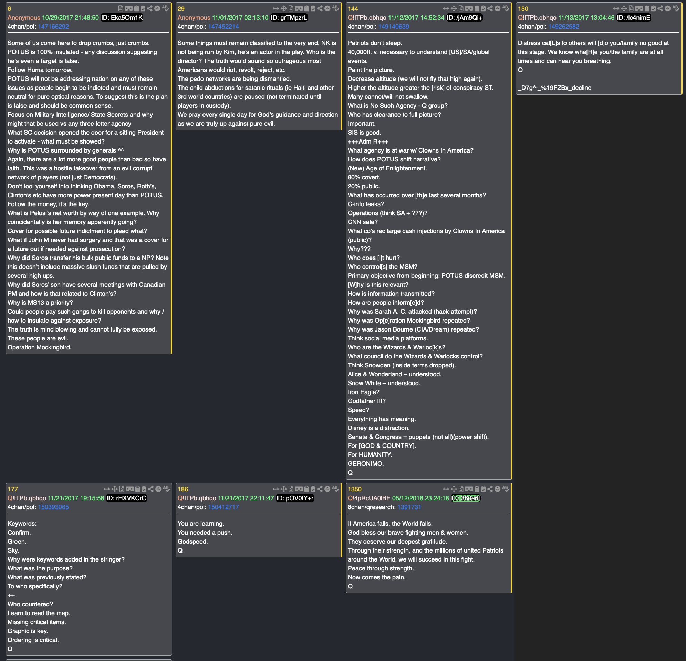This screenshot has width=686, height=661.
Task: Click the VR goggles icon on post 6
Action: (x=129, y=8)
